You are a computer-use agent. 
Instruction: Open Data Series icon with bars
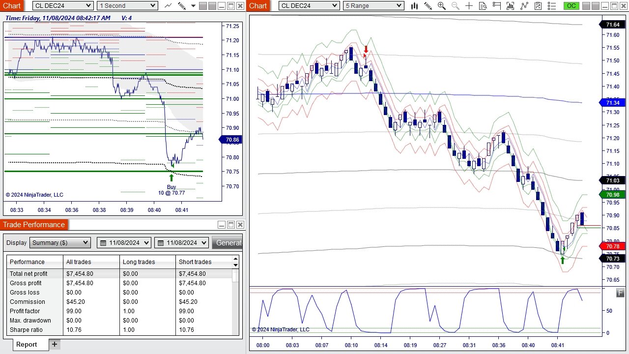click(x=511, y=6)
